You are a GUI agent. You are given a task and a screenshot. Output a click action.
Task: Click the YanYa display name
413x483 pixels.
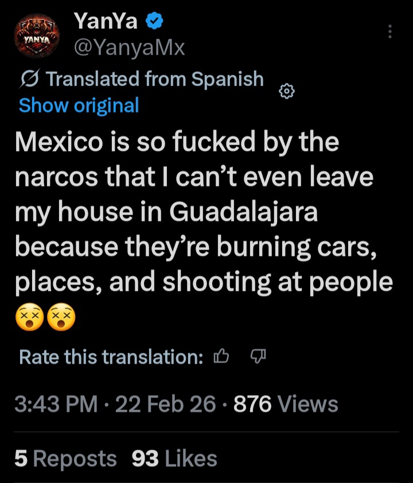[x=106, y=22]
